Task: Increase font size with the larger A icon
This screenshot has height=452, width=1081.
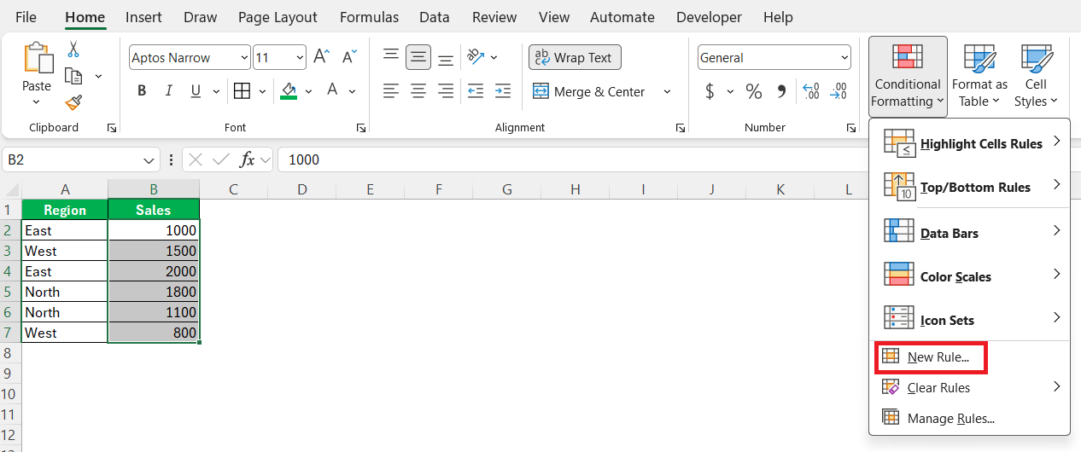Action: [321, 57]
